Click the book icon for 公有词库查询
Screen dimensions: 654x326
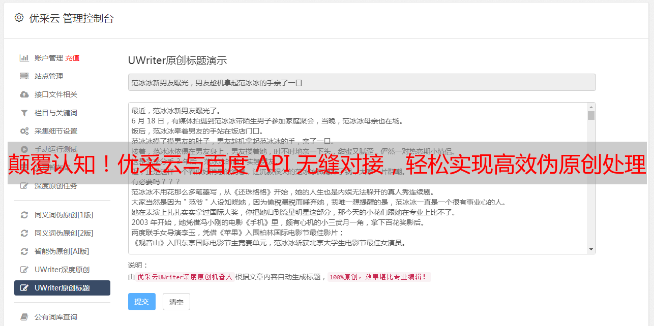pos(24,317)
